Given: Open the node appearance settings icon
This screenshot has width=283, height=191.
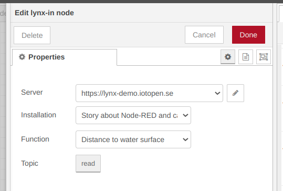Looking at the screenshot, I should point(264,57).
